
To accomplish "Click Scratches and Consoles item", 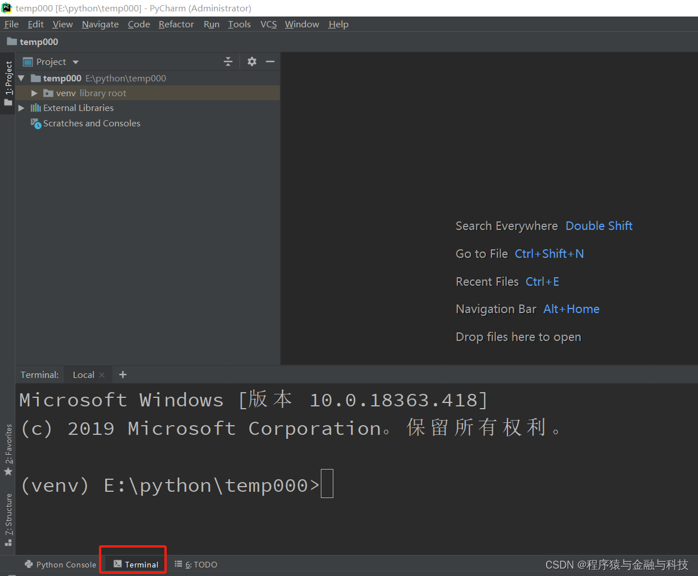I will [x=91, y=123].
